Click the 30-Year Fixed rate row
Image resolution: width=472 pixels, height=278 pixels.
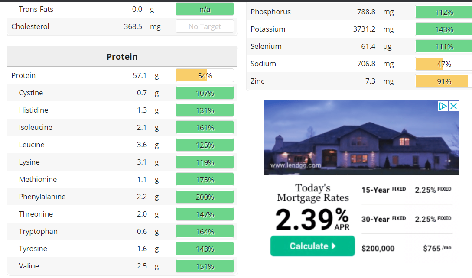tap(406, 219)
